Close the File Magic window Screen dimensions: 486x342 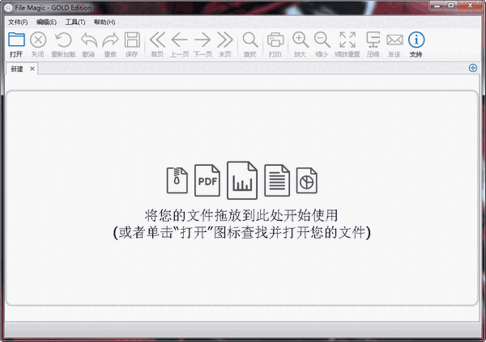(x=470, y=6)
